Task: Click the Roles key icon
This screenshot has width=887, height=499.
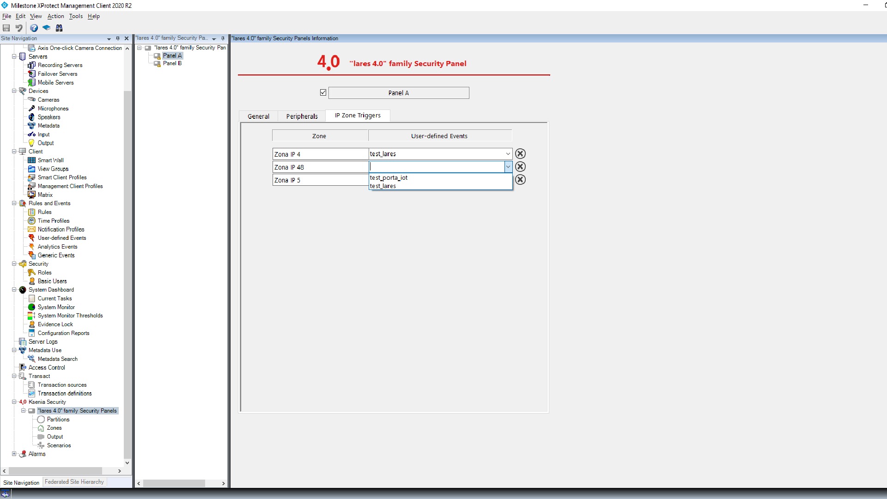Action: point(31,273)
